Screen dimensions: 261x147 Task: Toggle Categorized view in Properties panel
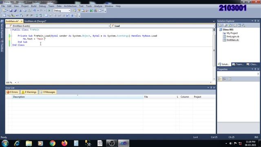point(220,79)
